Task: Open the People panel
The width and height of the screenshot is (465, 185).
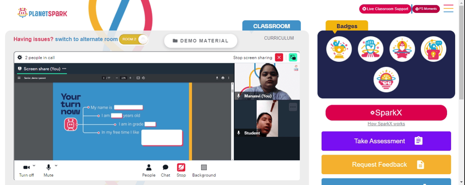Action: pos(149,171)
